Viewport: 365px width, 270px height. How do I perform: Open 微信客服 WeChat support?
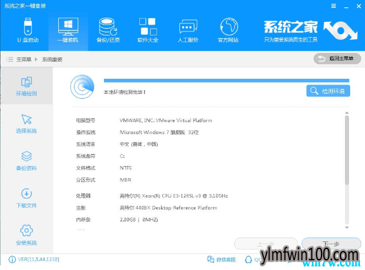pos(222,260)
